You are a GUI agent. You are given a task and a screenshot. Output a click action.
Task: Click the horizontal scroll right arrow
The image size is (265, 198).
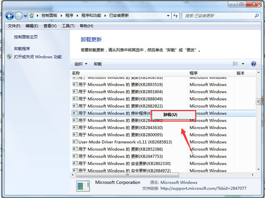253,175
